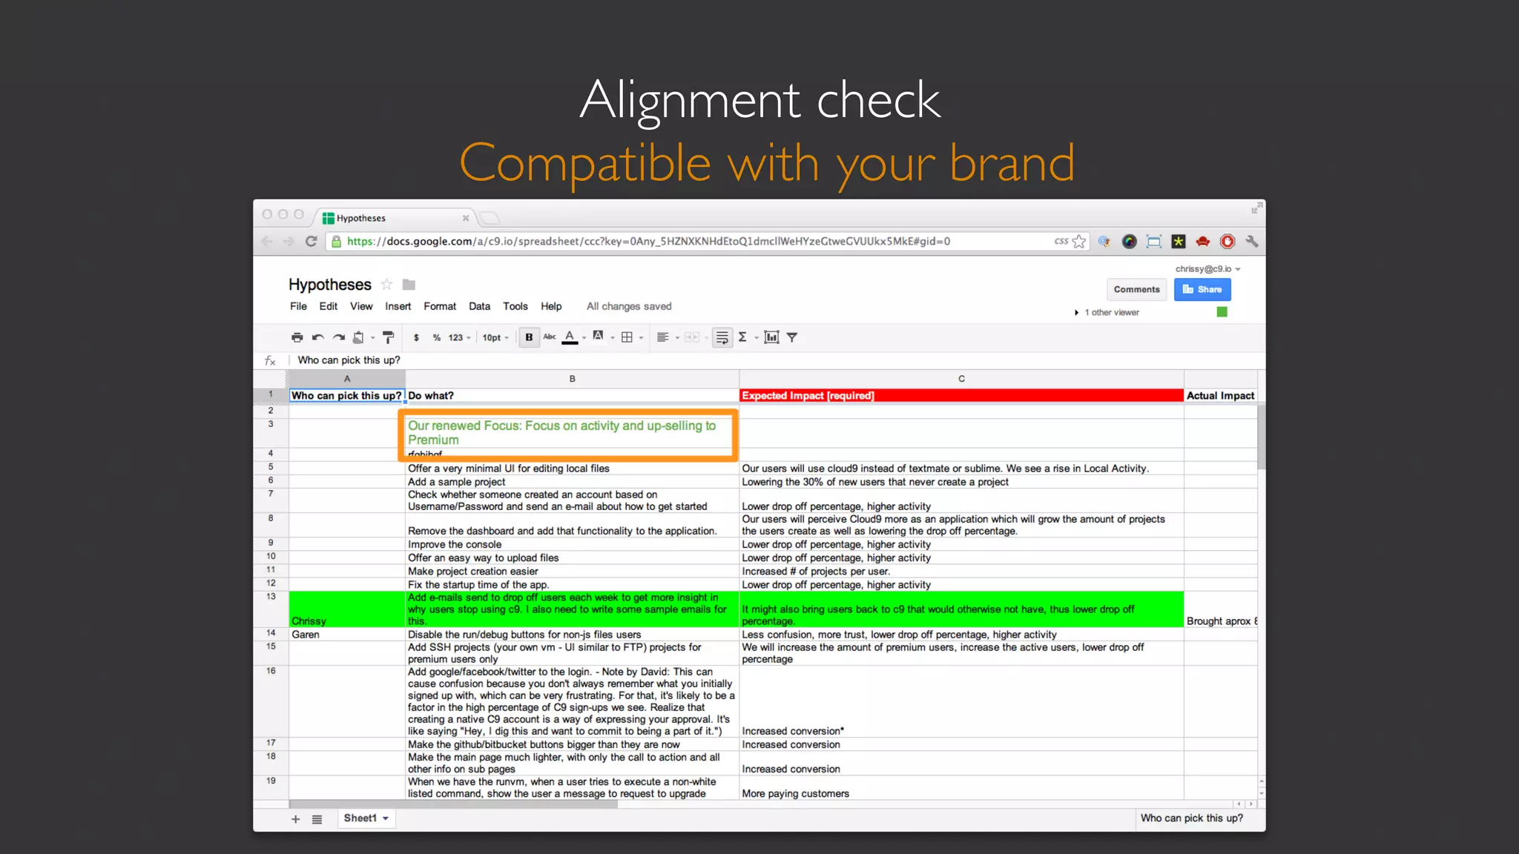Open the browser wrench settings menu
The image size is (1519, 854).
point(1252,241)
